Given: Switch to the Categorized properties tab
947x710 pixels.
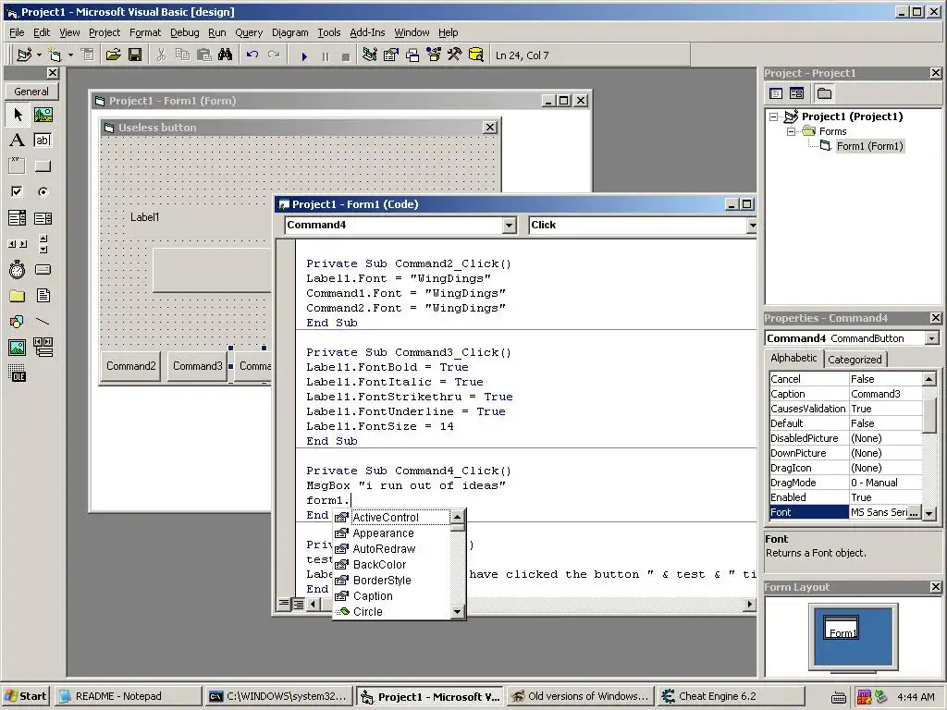Looking at the screenshot, I should pyautogui.click(x=855, y=360).
